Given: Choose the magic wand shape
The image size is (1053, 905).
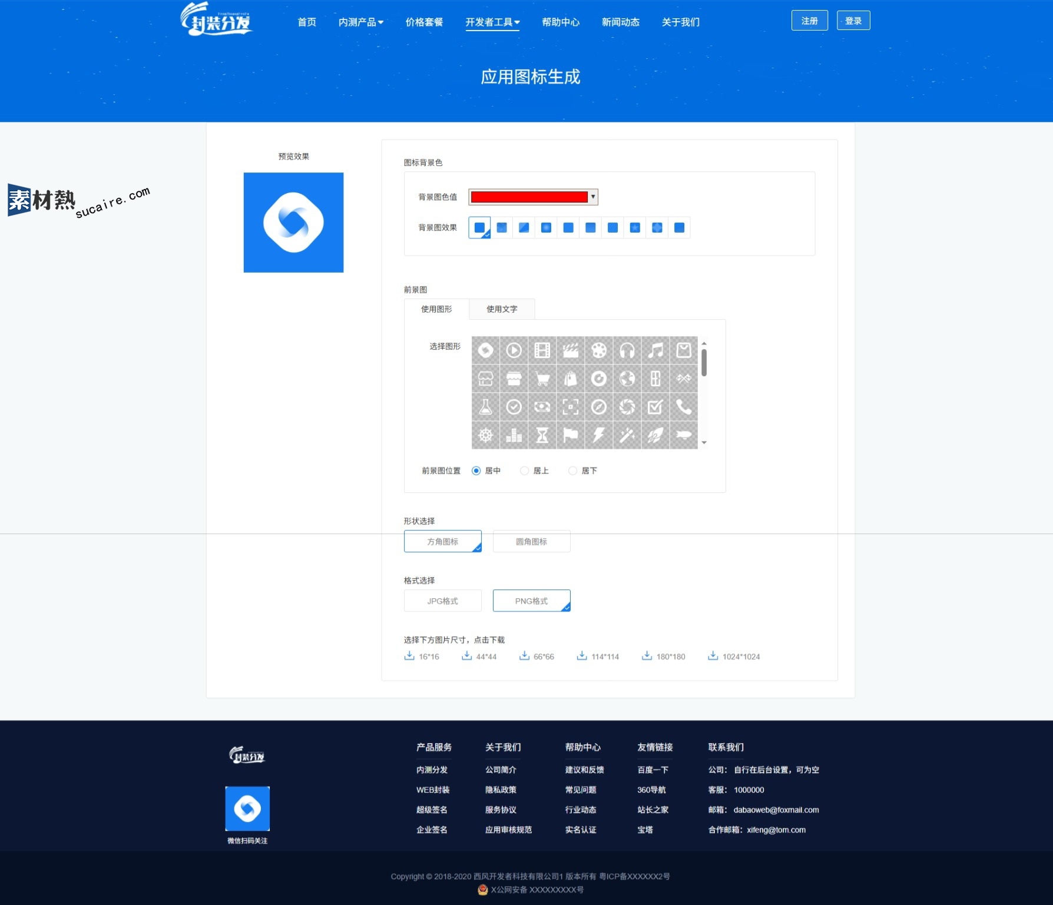Looking at the screenshot, I should 627,435.
